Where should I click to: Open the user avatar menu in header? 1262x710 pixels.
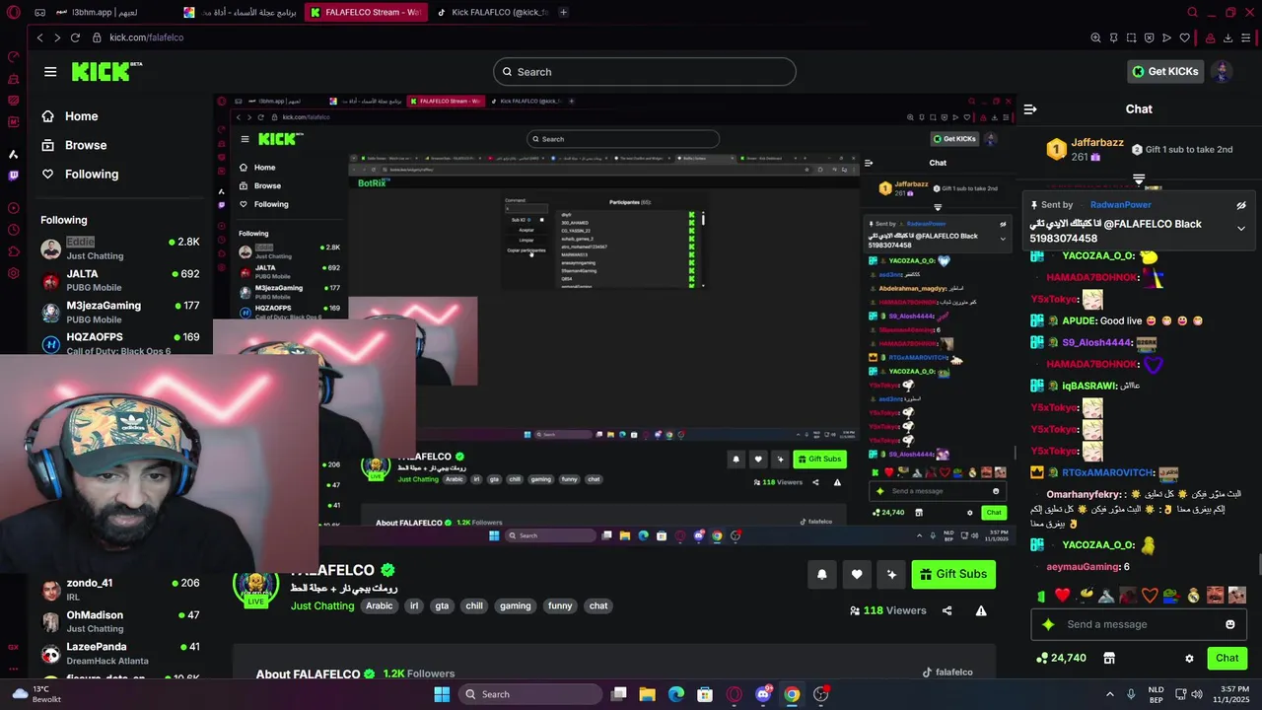(1222, 71)
